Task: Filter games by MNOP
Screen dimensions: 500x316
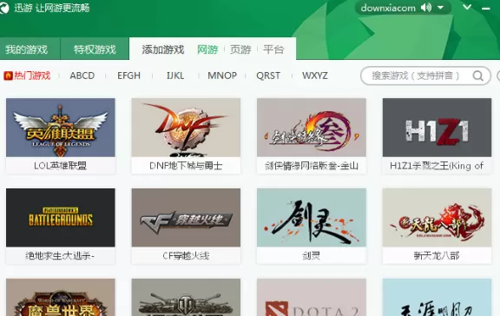Action: tap(222, 76)
